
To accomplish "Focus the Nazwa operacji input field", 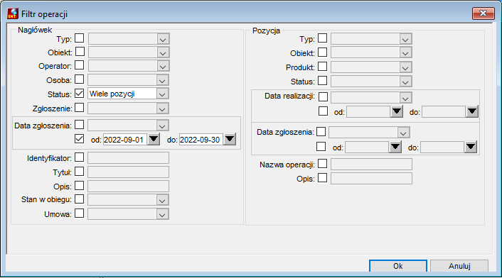I will click(x=371, y=164).
